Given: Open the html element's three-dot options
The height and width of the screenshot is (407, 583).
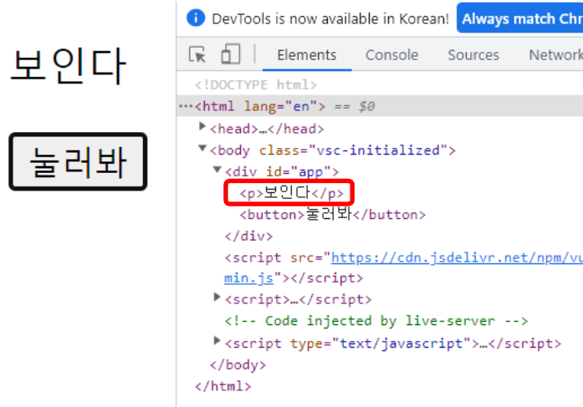Looking at the screenshot, I should pos(186,107).
